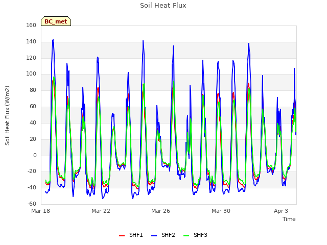Select the Soil Heat Flux chart title
Viewport: 327px width, 245px height.
163,6
